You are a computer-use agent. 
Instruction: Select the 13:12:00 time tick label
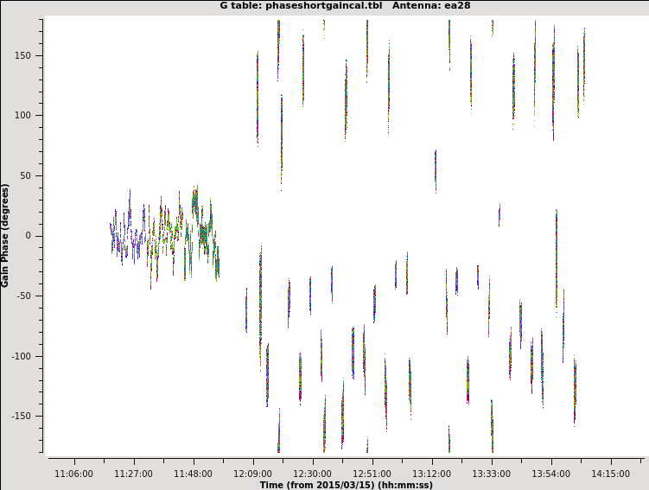[x=431, y=474]
